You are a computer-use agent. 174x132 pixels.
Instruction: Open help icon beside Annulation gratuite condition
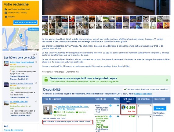pyautogui.click(x=111, y=116)
